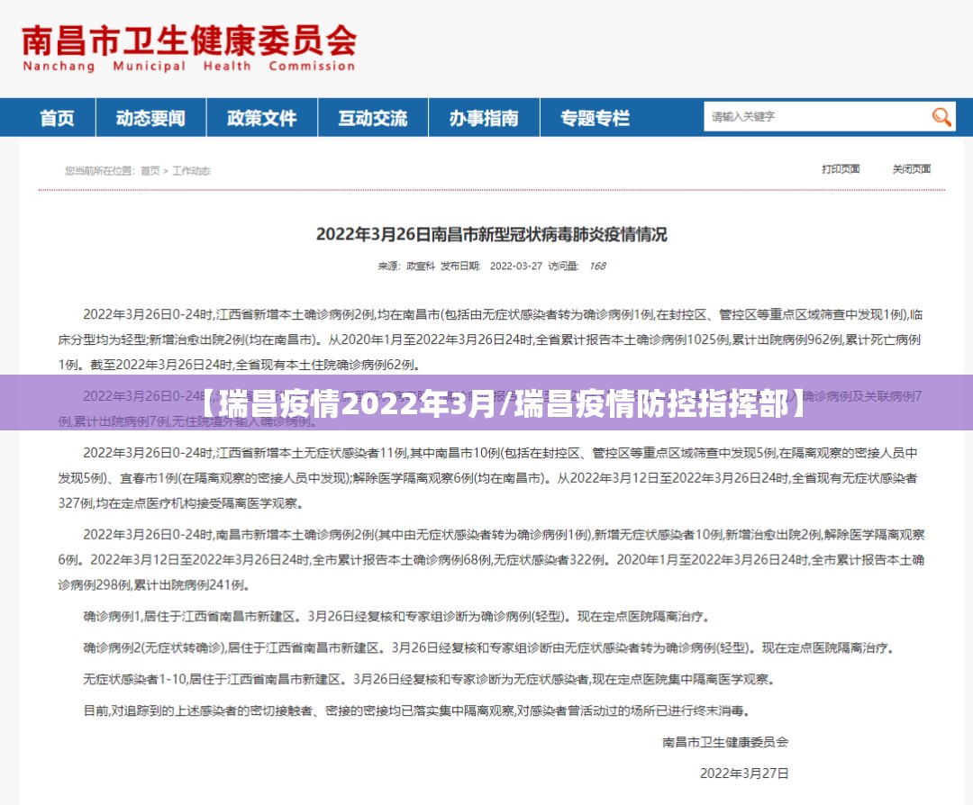Click the source text 来源: 政宣科

click(x=406, y=266)
